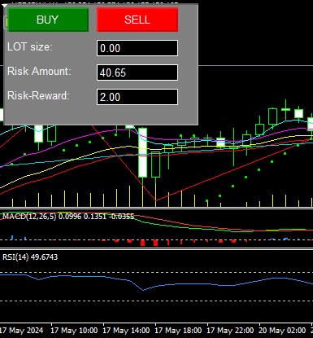Click the "LOT size:" label text

pos(30,47)
